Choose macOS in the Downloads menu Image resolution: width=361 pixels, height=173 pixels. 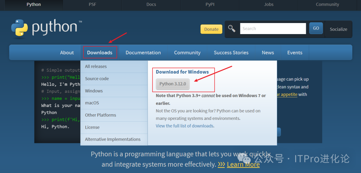(114, 103)
